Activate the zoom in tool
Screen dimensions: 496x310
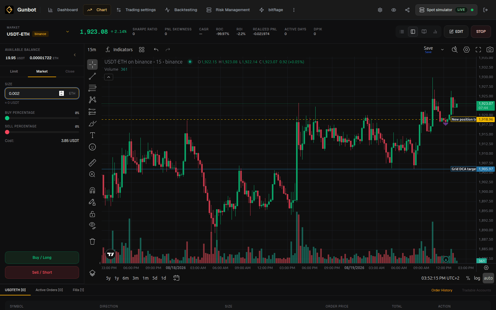[92, 174]
